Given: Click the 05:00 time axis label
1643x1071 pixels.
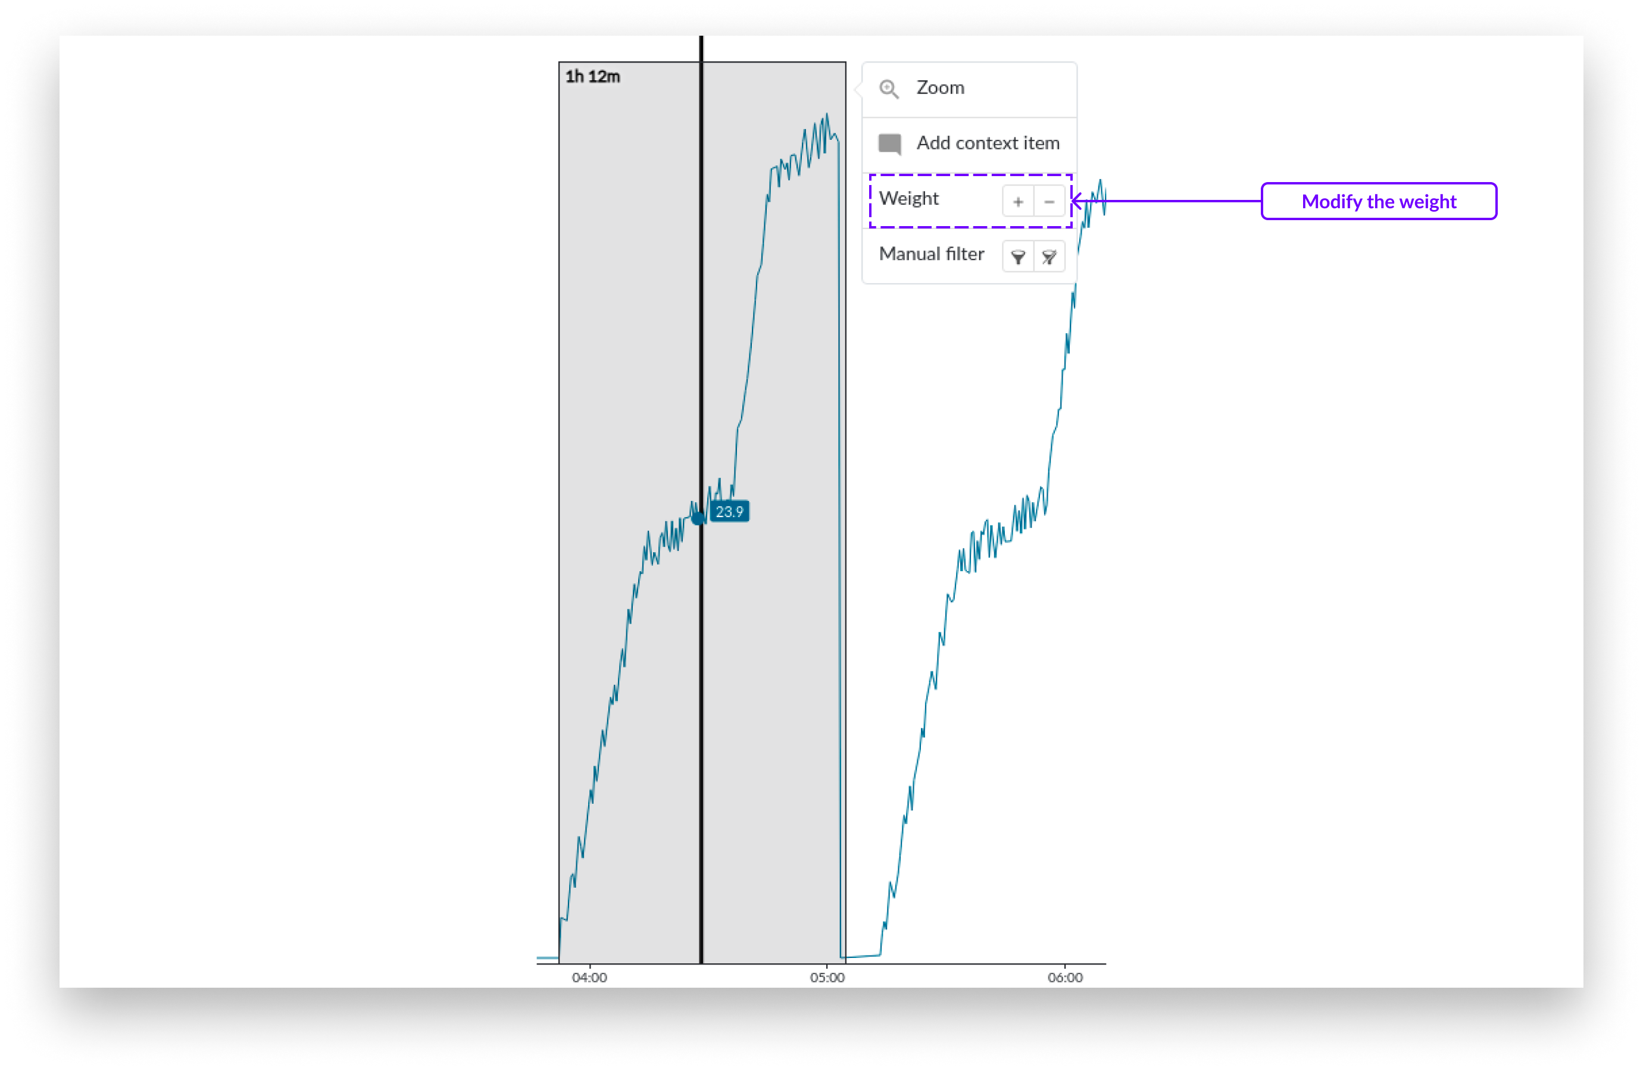Looking at the screenshot, I should coord(826,977).
